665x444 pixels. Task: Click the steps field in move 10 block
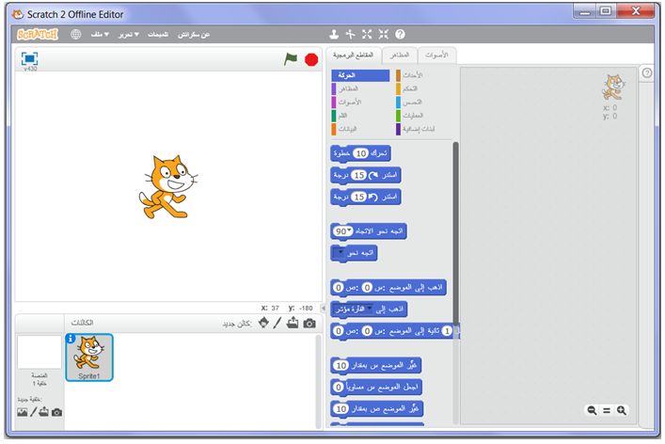[x=361, y=153]
